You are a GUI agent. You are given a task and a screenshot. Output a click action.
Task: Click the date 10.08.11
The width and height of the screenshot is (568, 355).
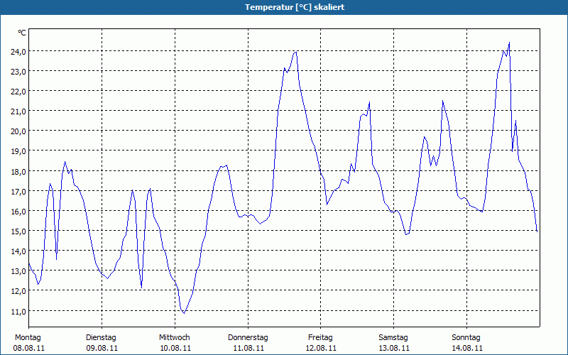point(175,349)
